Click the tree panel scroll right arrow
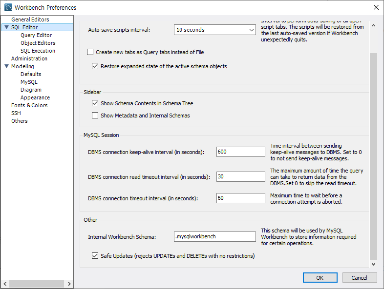Image resolution: width=384 pixels, height=289 pixels. (69, 284)
